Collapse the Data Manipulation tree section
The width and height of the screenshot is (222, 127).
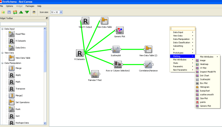click(x=2, y=63)
